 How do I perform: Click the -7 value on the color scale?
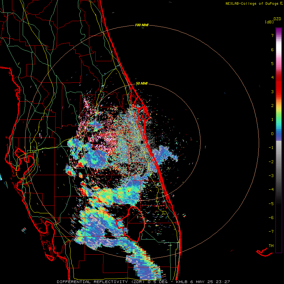[x=271, y=232]
